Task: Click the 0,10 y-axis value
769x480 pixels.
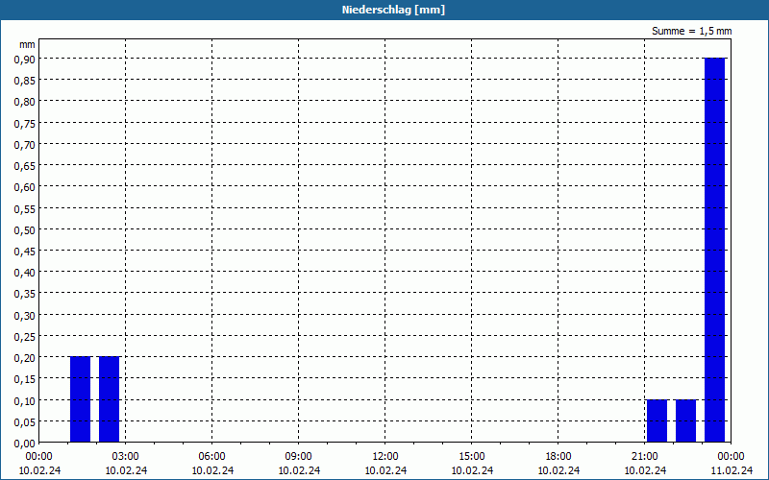Action: pyautogui.click(x=25, y=400)
